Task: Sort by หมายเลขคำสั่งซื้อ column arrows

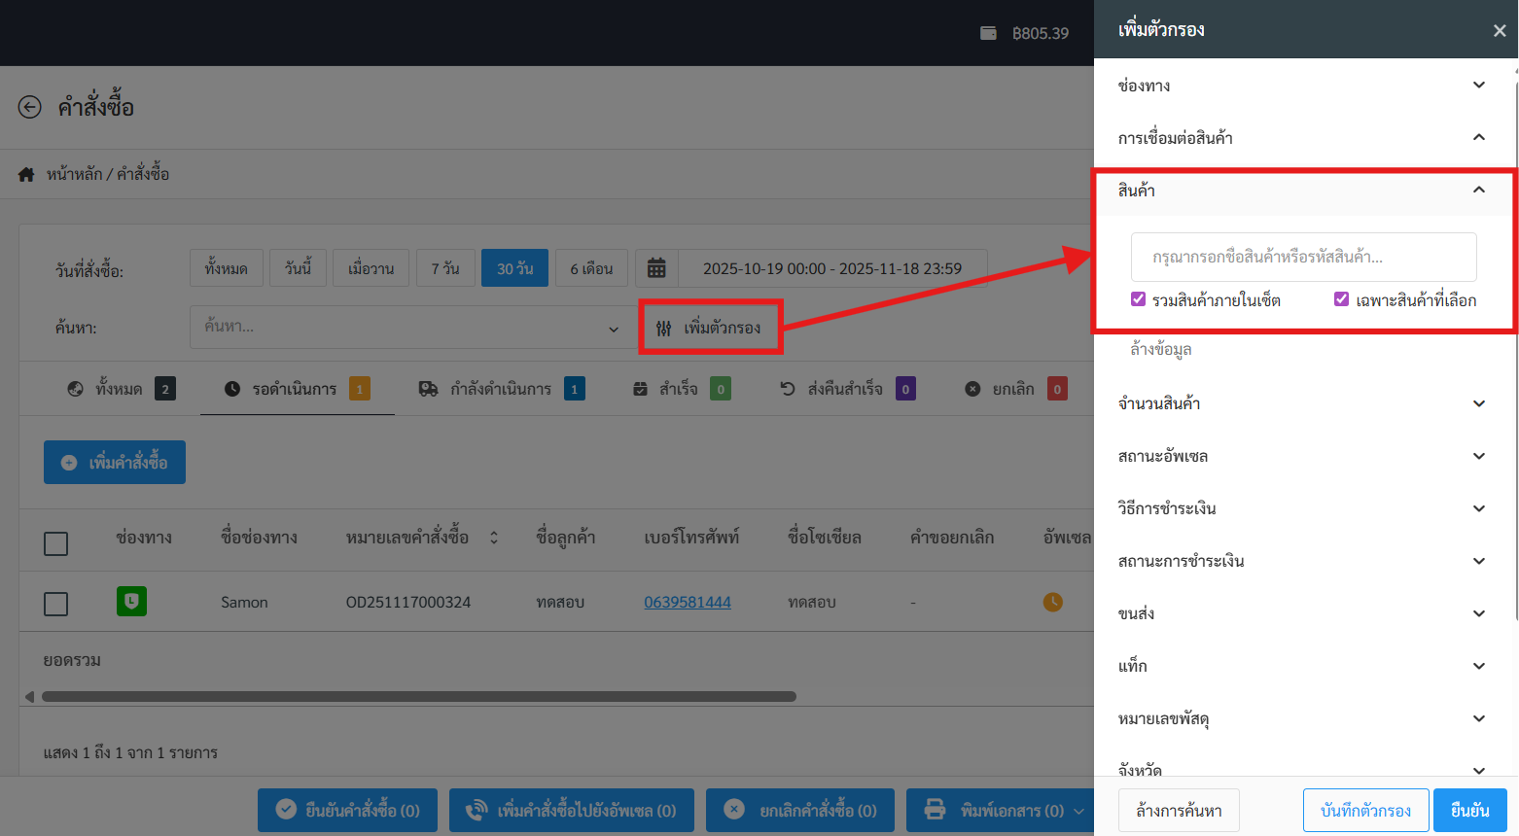Action: point(494,538)
